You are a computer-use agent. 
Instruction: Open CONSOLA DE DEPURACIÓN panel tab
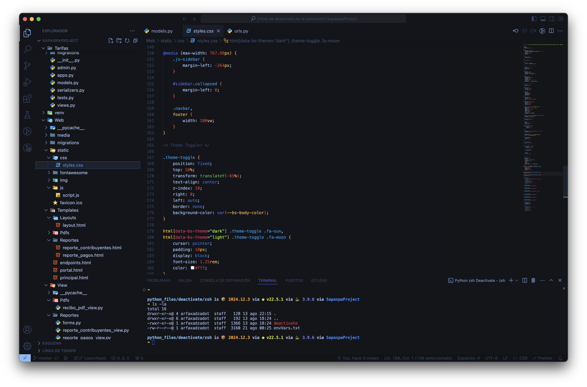[x=225, y=281]
